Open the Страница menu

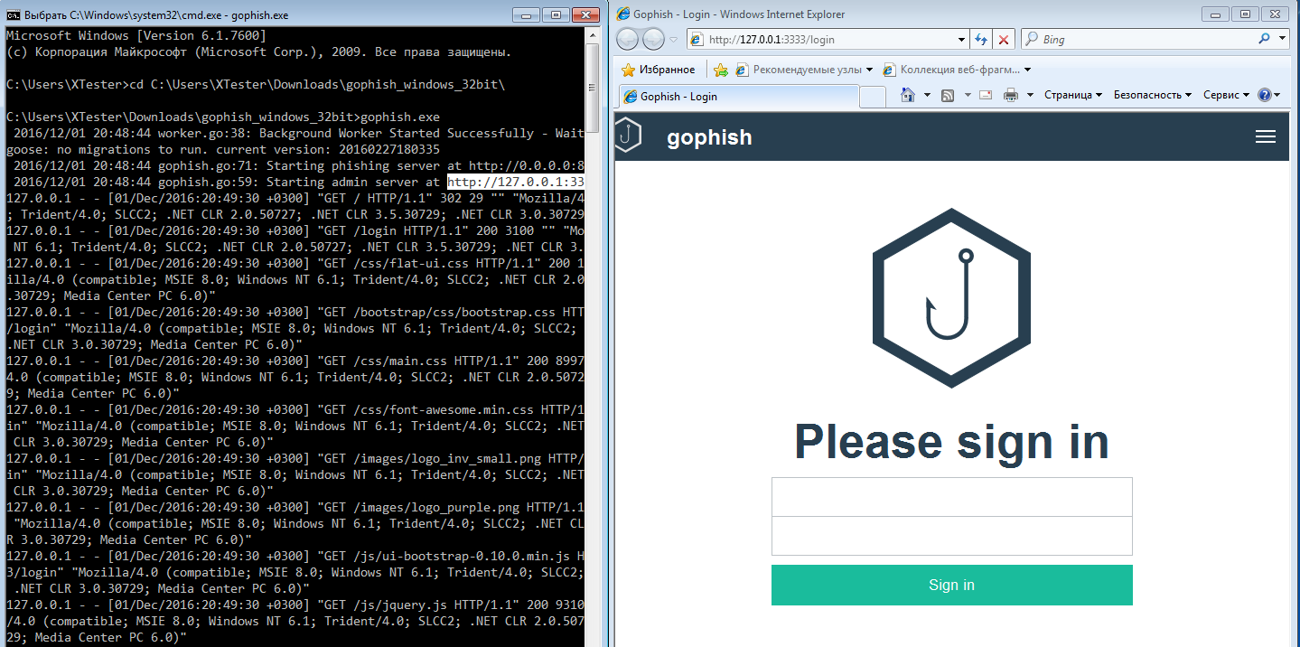(1072, 95)
